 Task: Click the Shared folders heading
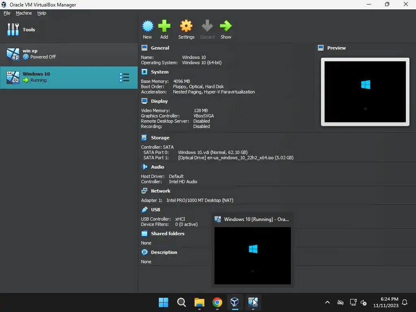(168, 234)
